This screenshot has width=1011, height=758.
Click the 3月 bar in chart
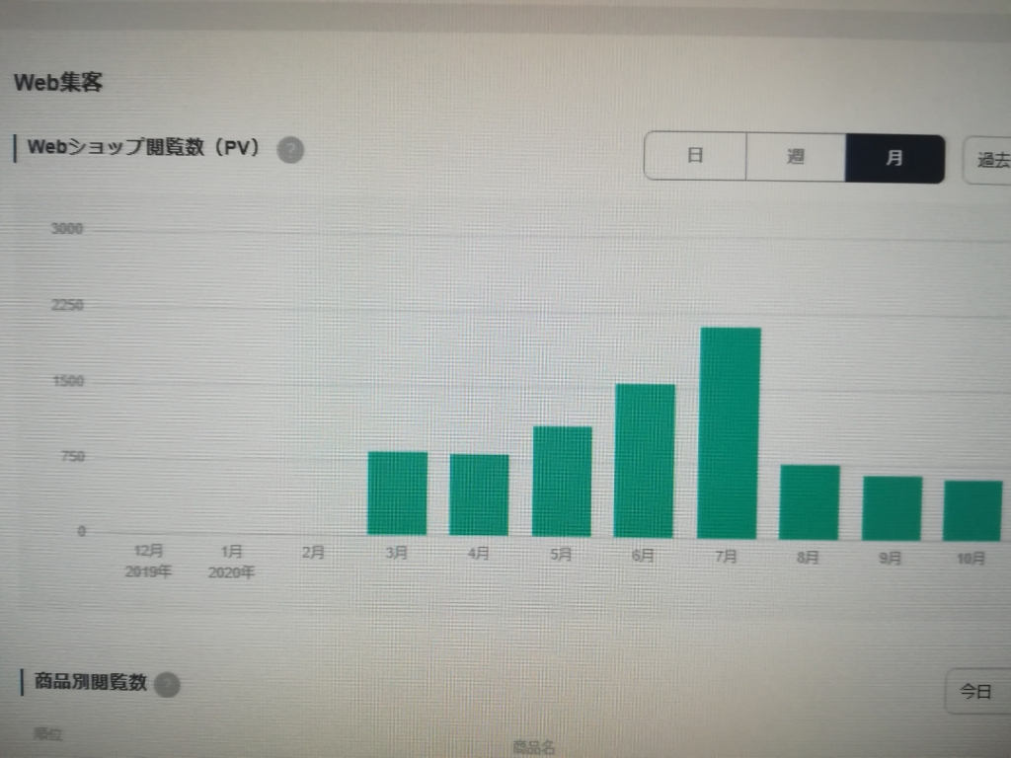(397, 493)
